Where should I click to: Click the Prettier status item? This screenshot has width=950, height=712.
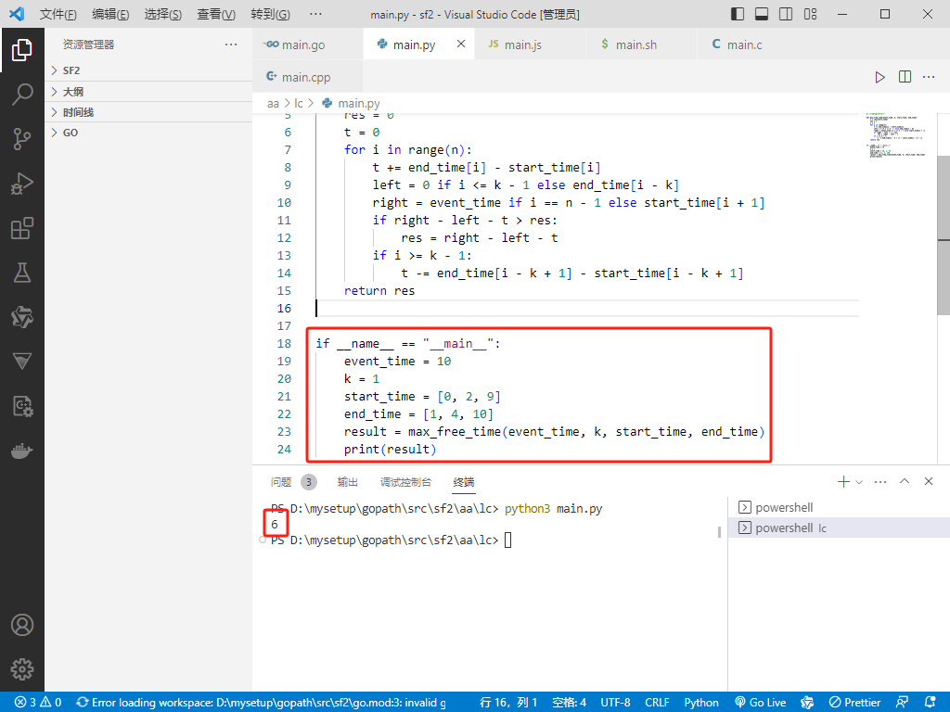click(x=854, y=703)
